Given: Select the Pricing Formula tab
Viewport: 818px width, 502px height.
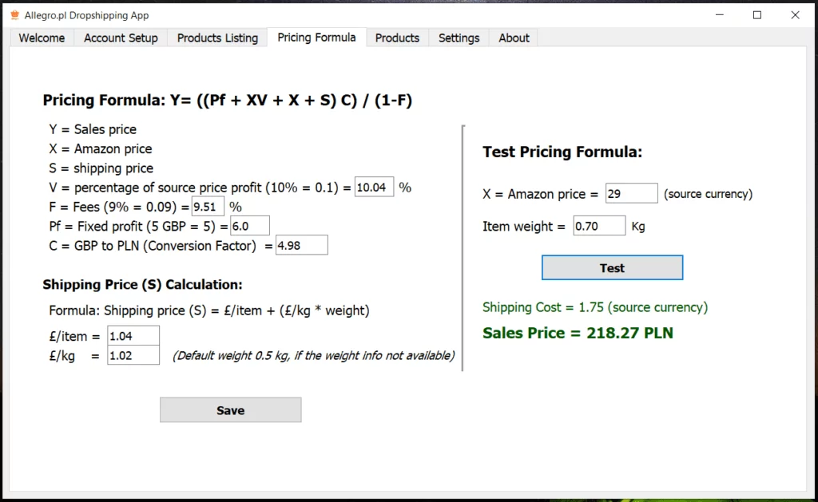Looking at the screenshot, I should pos(316,38).
